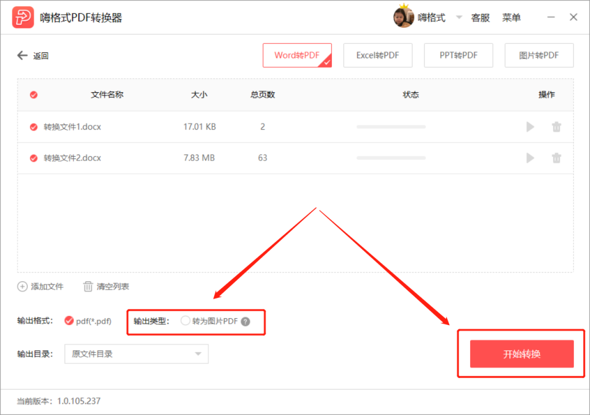Click progress bar of 转换文件2.docx
The height and width of the screenshot is (415, 590).
391,158
